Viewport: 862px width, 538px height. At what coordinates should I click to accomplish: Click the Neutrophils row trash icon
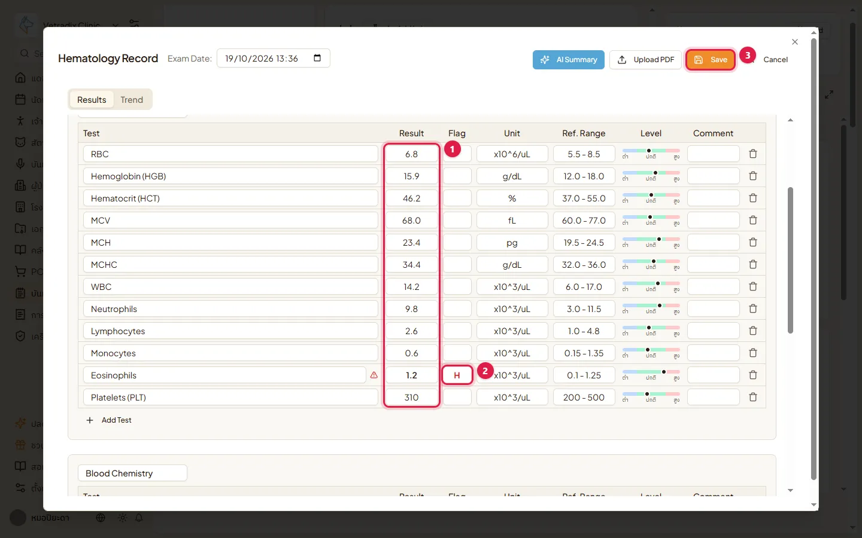click(x=753, y=308)
